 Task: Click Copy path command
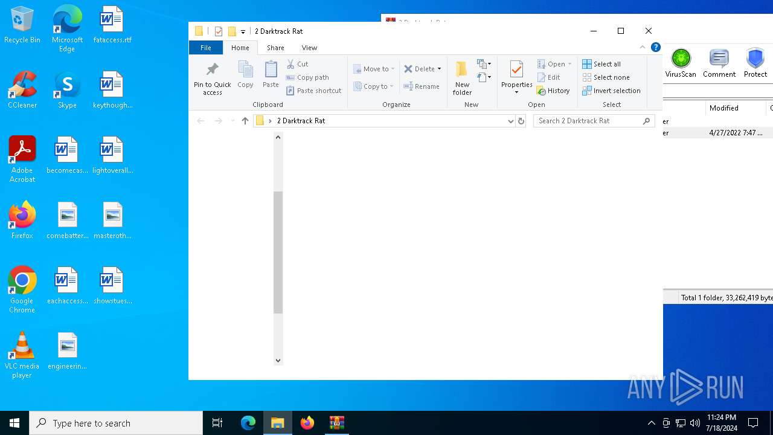point(307,77)
